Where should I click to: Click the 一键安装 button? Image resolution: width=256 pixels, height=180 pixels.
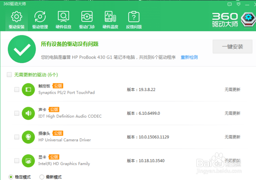[232, 47]
